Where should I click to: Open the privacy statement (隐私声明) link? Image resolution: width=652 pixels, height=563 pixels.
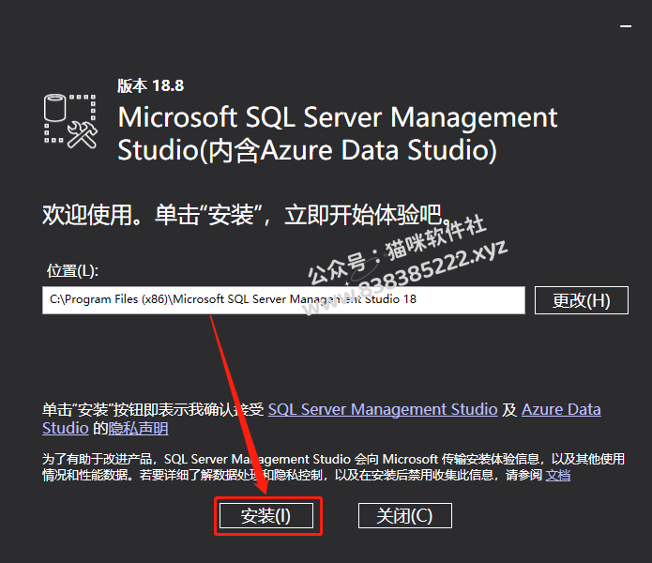click(x=139, y=428)
